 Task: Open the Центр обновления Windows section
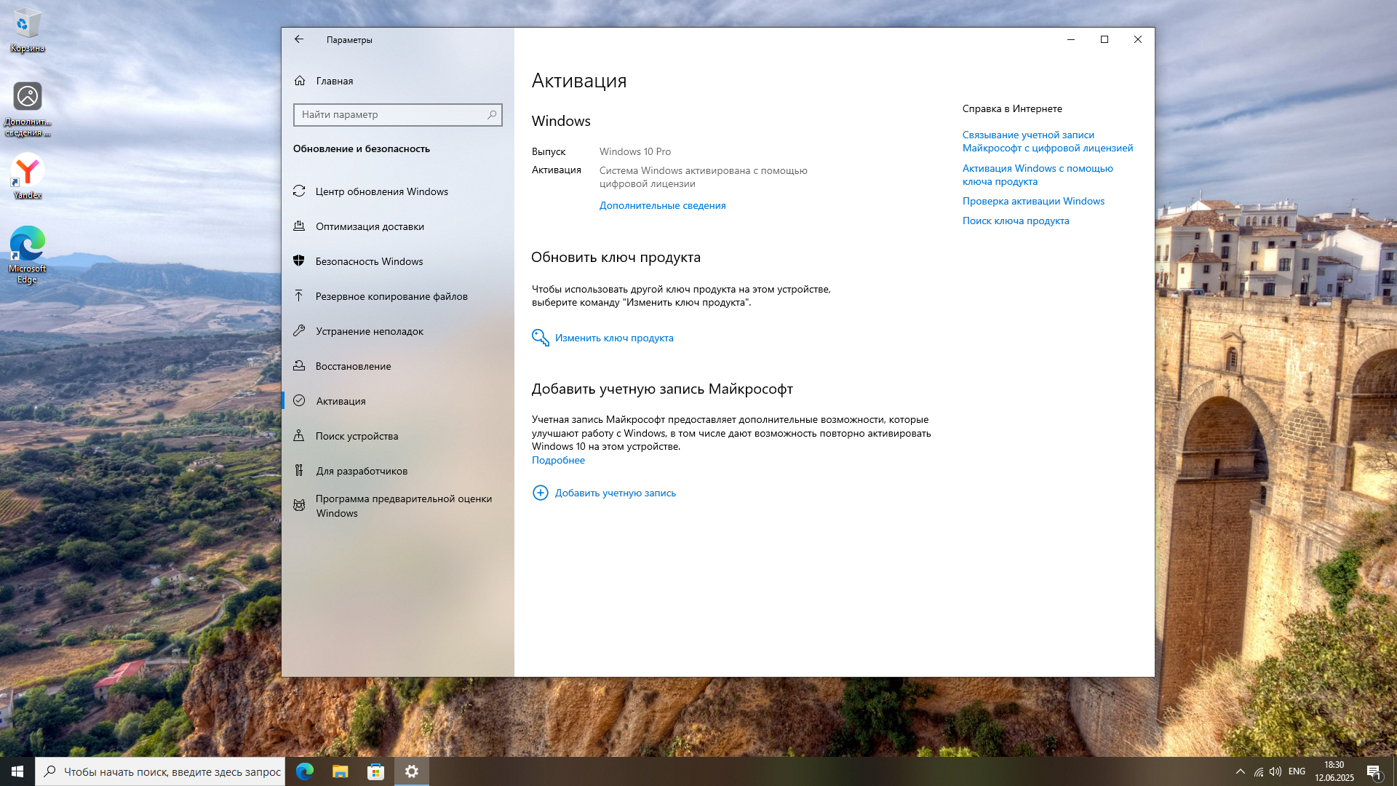[381, 191]
